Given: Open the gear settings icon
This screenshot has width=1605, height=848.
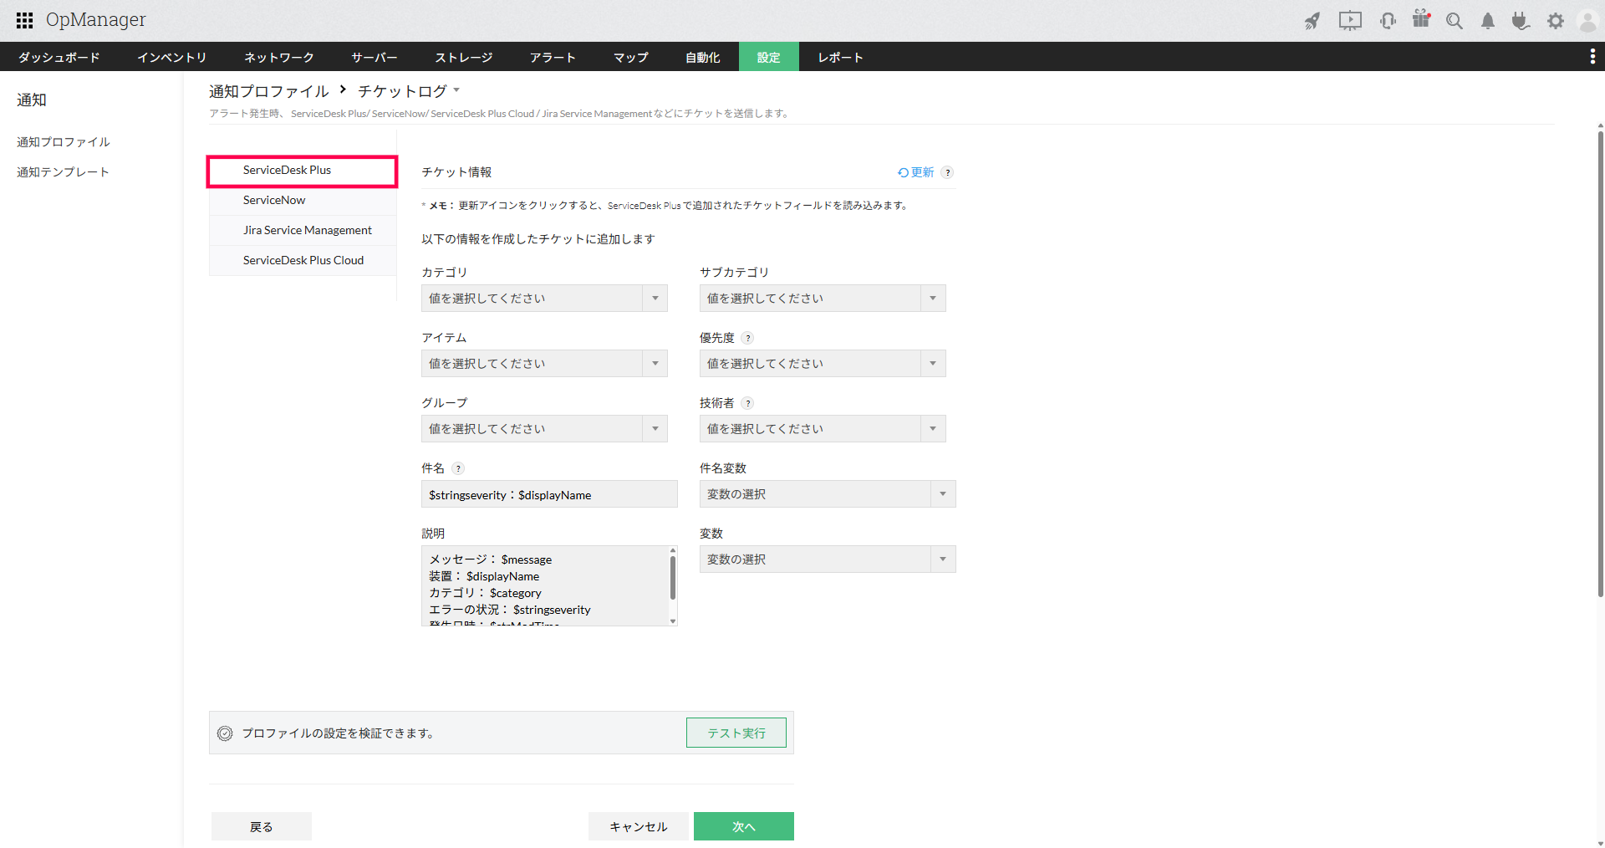Looking at the screenshot, I should 1555,21.
